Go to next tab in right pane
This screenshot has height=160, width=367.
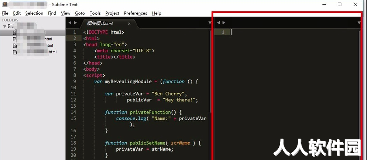pos(224,22)
